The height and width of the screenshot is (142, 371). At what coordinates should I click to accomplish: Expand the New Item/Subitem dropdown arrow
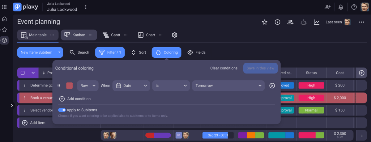point(59,52)
